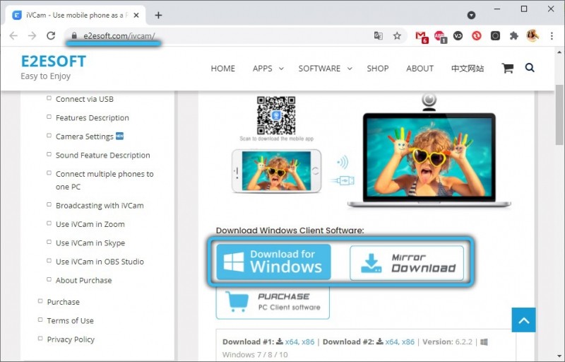Click the red circular extension icon

click(x=477, y=35)
